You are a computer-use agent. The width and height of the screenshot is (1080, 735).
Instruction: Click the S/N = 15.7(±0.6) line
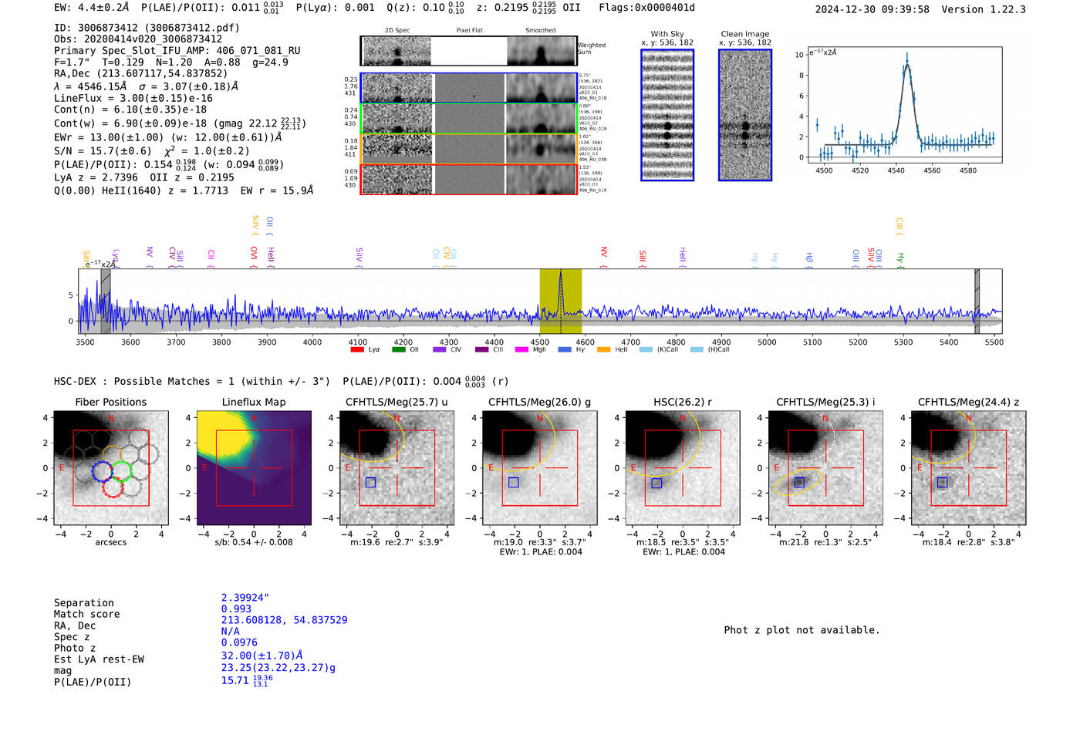point(152,151)
